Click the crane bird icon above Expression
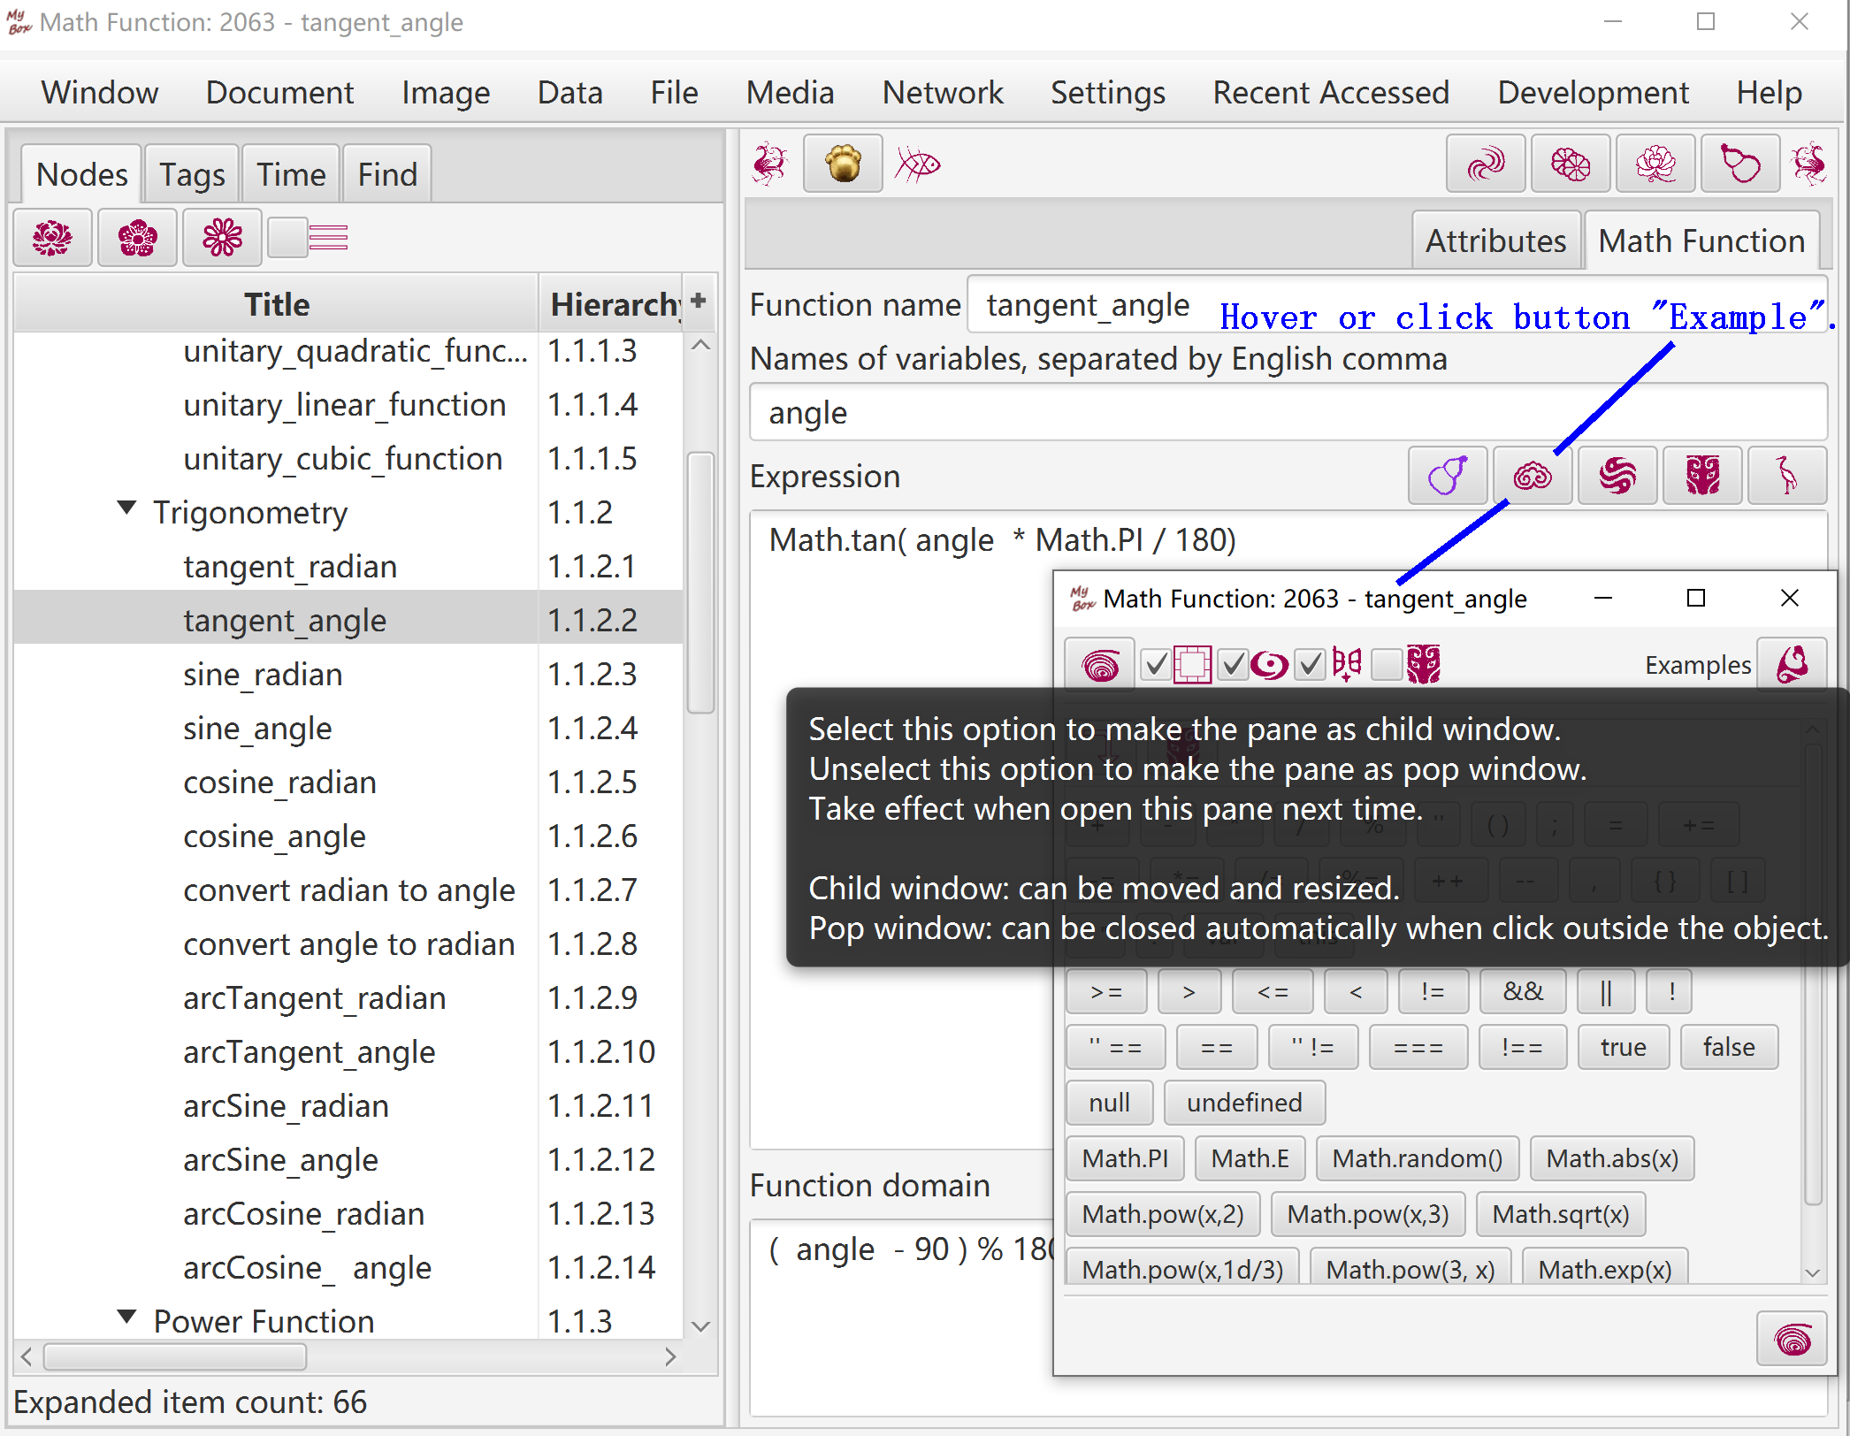This screenshot has width=1850, height=1436. click(1787, 476)
